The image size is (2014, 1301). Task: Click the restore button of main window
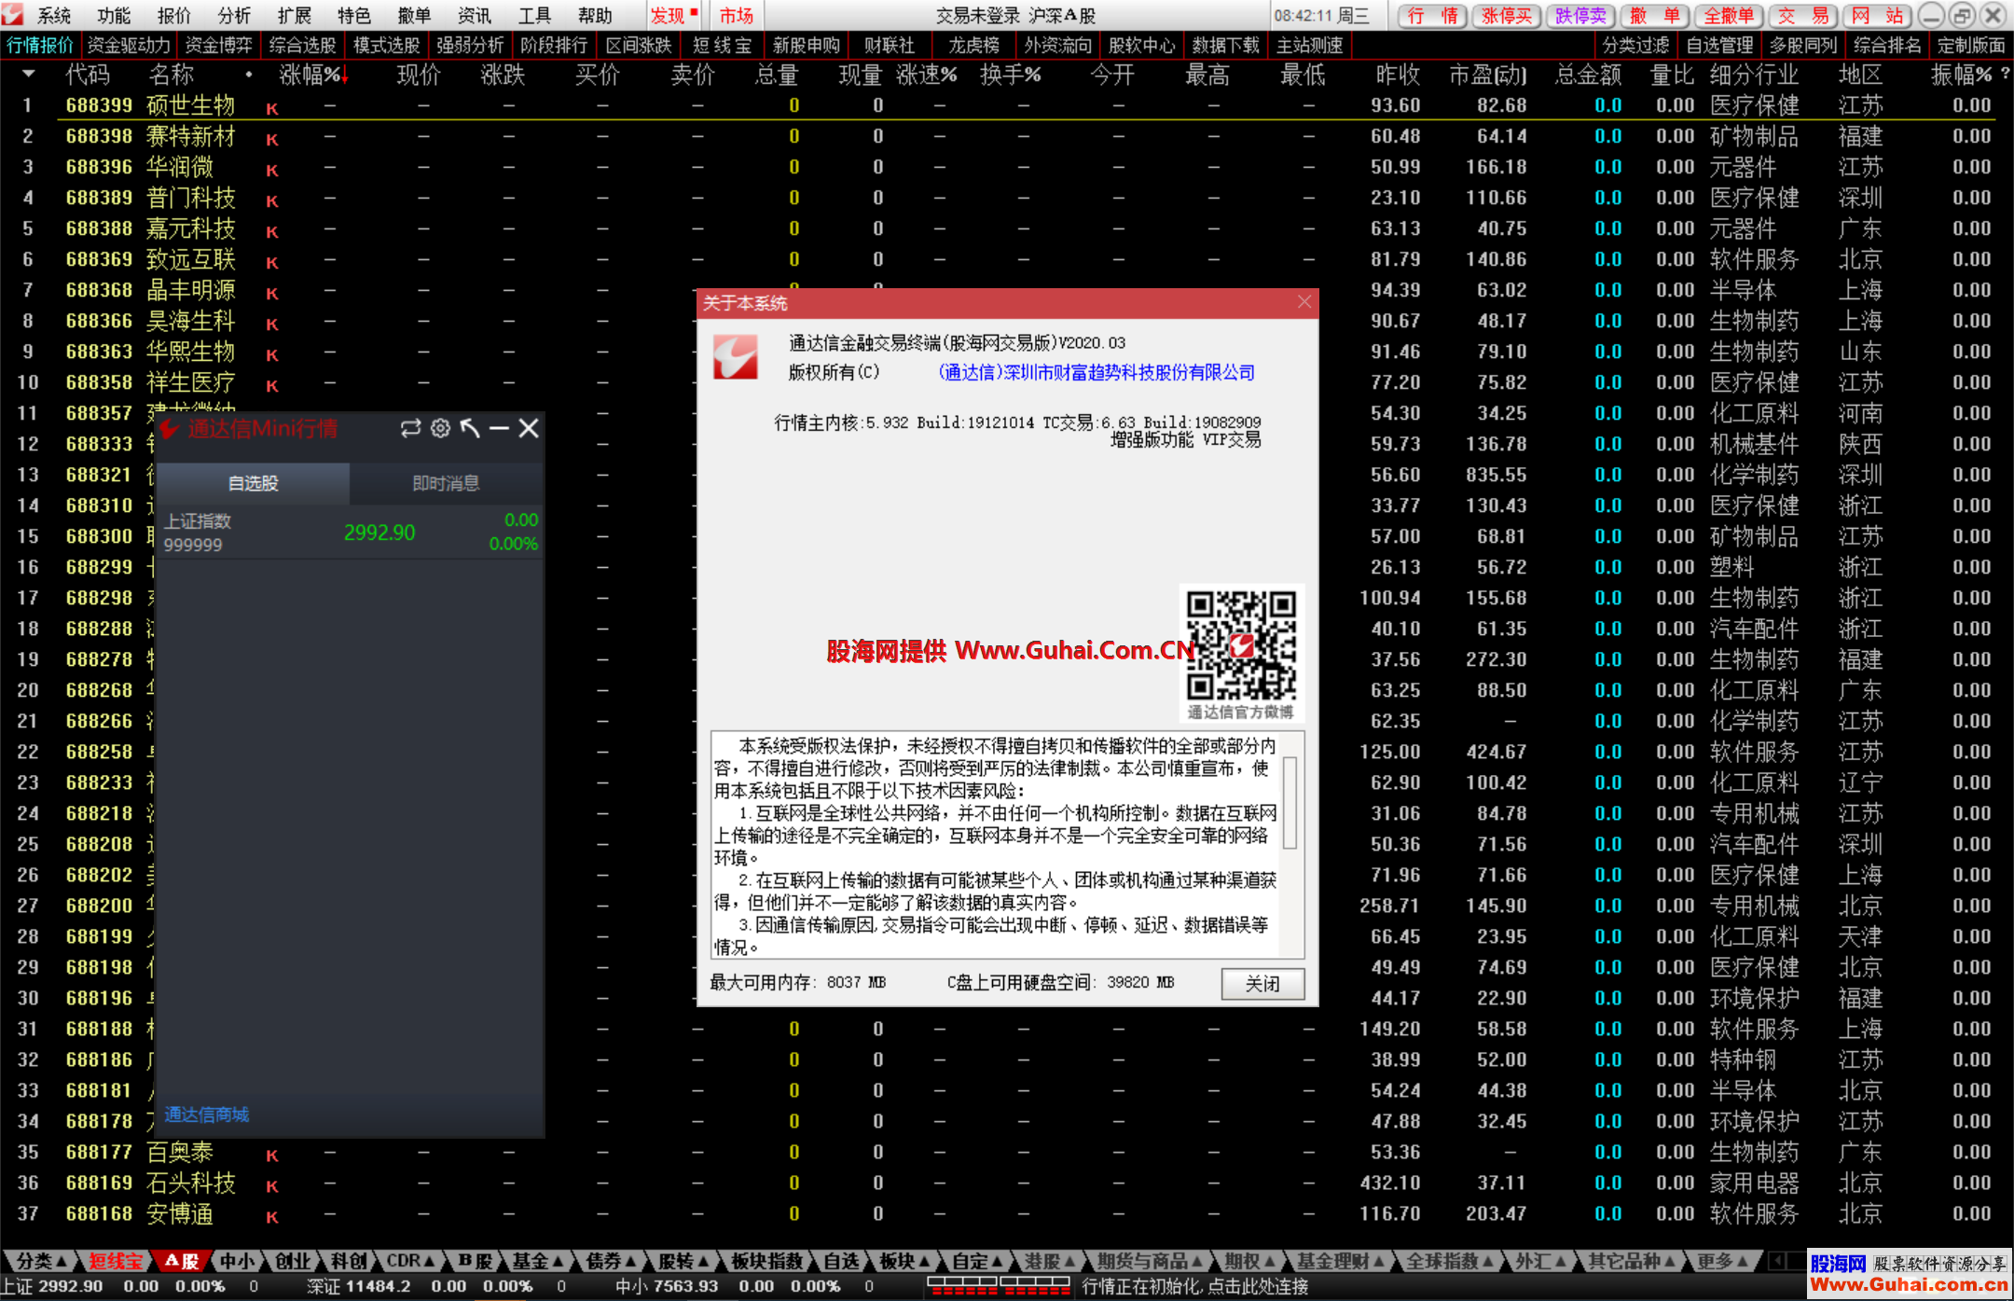(1961, 15)
